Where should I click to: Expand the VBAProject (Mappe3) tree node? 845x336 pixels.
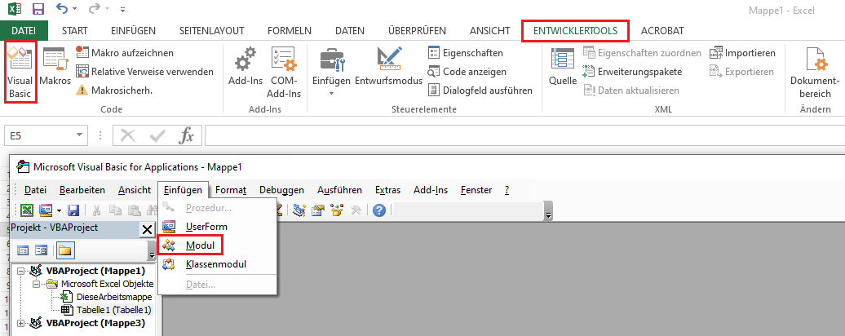pos(21,323)
